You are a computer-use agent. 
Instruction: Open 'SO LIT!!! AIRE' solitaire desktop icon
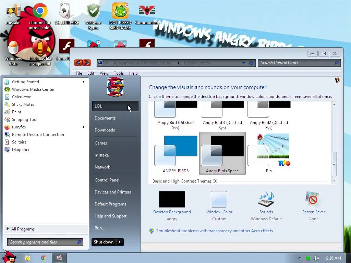pos(67,14)
